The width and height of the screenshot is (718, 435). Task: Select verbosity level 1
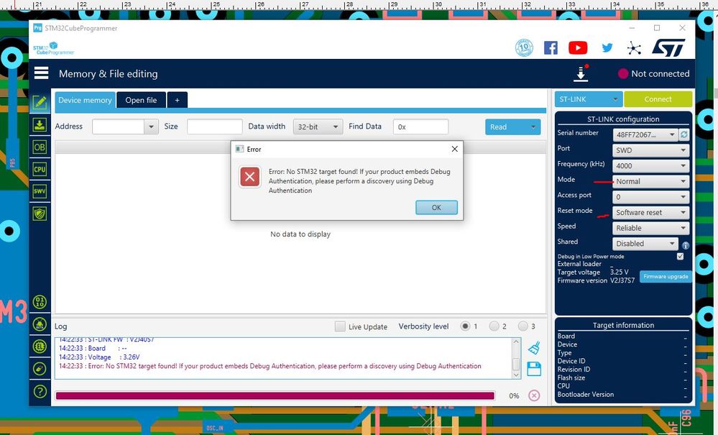coord(465,326)
